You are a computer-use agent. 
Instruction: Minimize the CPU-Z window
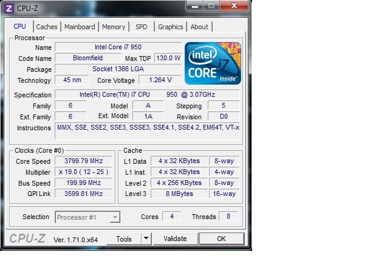(195, 5)
